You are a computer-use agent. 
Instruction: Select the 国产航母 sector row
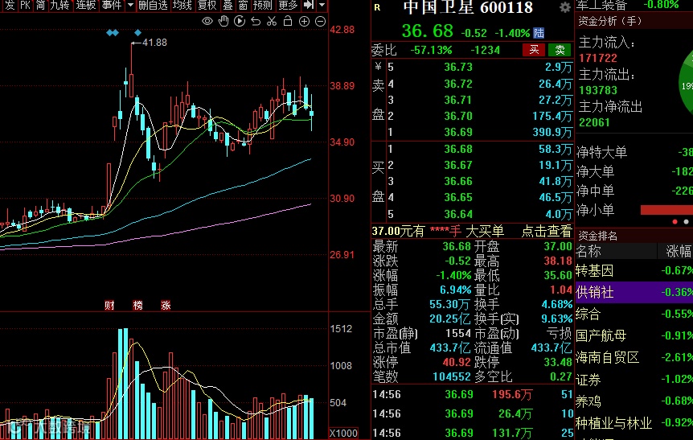tap(634, 335)
